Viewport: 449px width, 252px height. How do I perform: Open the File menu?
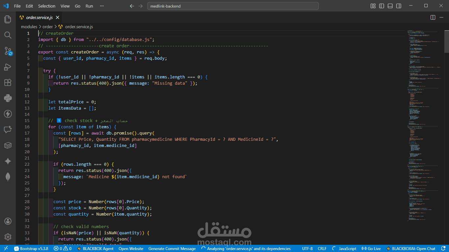[x=17, y=6]
